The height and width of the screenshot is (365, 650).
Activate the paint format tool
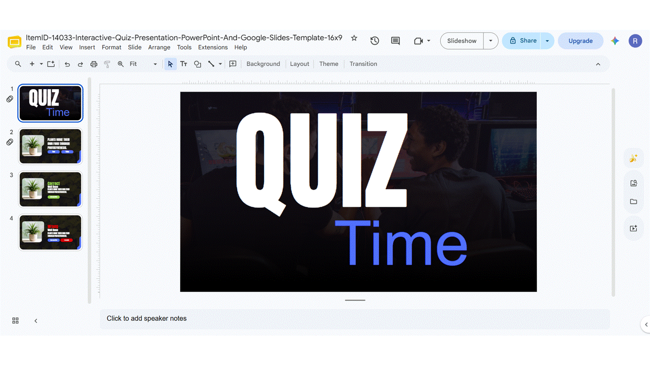tap(107, 64)
